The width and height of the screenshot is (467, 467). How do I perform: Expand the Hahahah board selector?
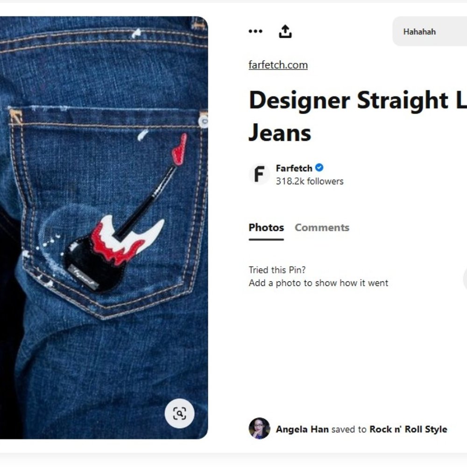point(430,31)
